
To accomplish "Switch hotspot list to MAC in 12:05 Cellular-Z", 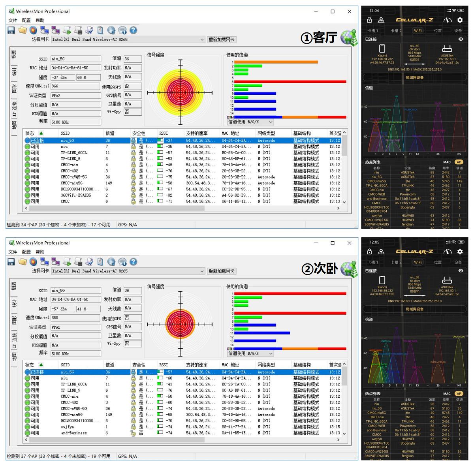I will [x=447, y=393].
